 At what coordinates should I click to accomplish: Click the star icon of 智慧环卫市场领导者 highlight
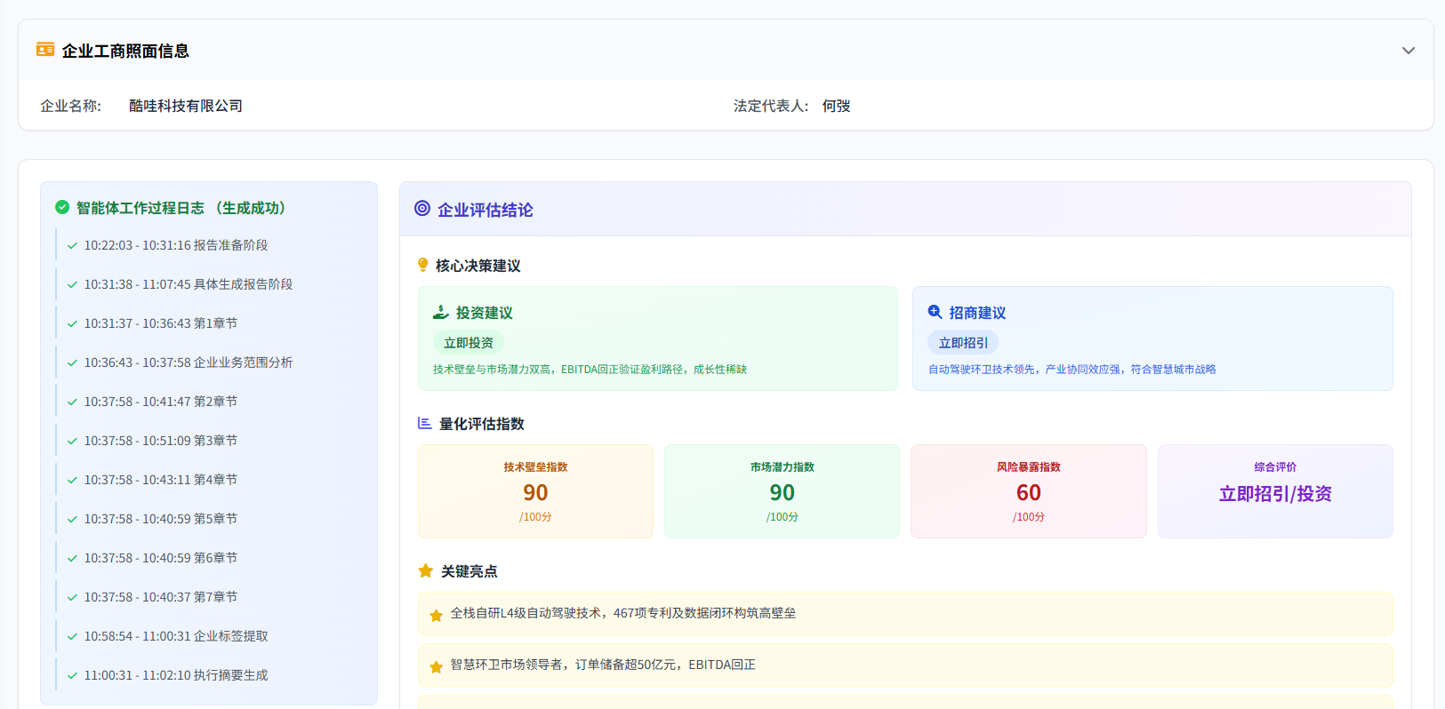pos(436,666)
